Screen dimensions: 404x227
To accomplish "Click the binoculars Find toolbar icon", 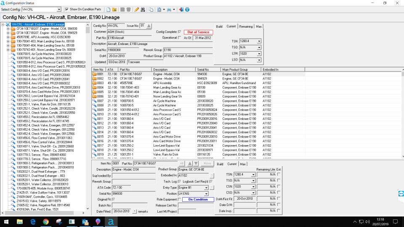I will coord(143,10).
